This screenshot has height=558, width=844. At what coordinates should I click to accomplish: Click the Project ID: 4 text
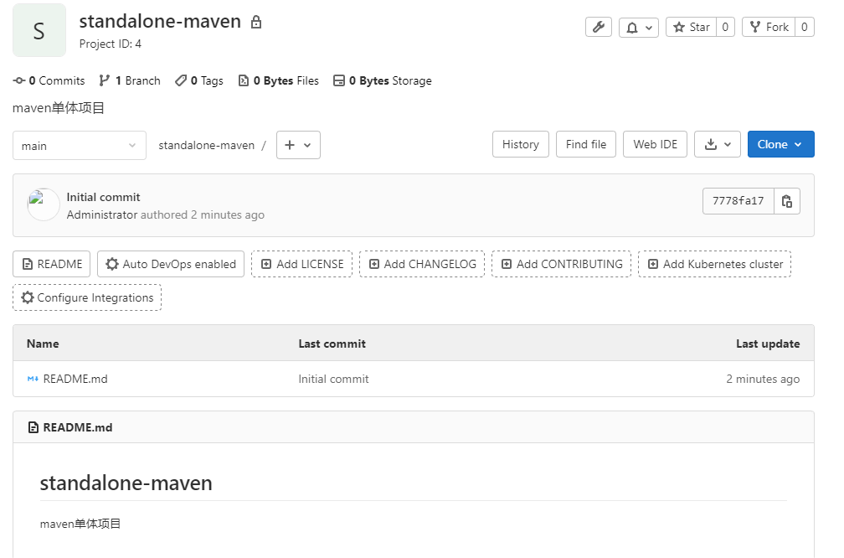[111, 44]
